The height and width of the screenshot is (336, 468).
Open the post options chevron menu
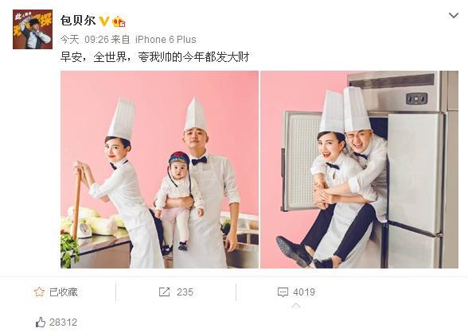tap(454, 15)
